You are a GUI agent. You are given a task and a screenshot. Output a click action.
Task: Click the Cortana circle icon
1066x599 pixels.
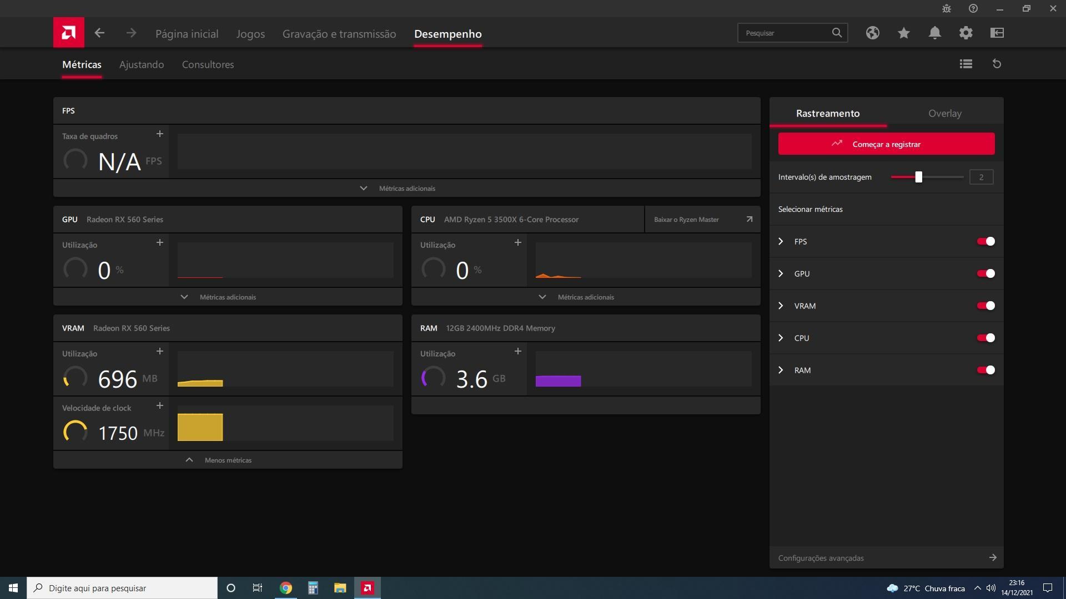coord(231,588)
